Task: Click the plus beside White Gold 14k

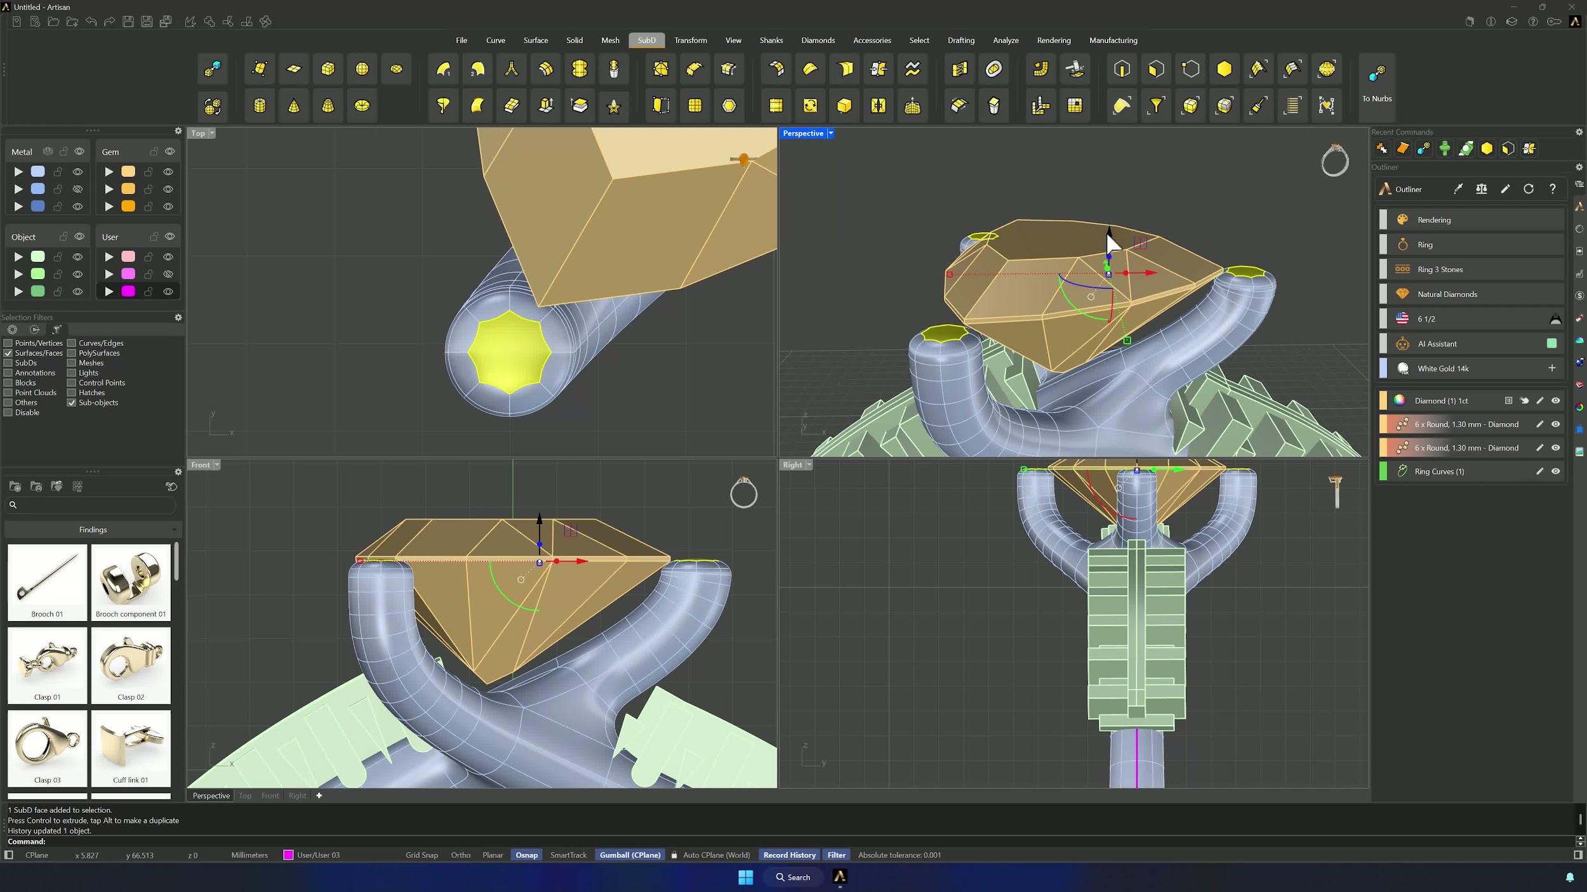Action: pos(1552,368)
